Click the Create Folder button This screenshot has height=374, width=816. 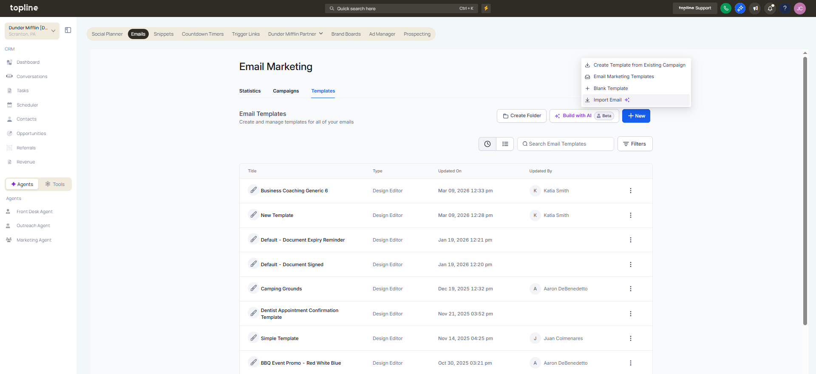click(521, 116)
